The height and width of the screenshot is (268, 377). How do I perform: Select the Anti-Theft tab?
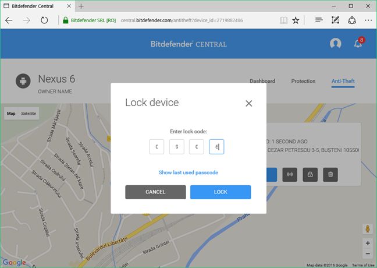[343, 81]
